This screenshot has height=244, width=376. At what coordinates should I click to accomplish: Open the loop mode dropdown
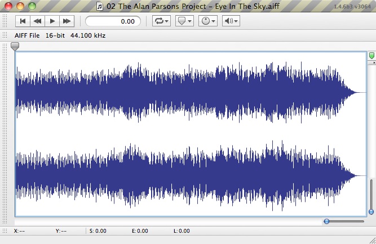tap(162, 21)
